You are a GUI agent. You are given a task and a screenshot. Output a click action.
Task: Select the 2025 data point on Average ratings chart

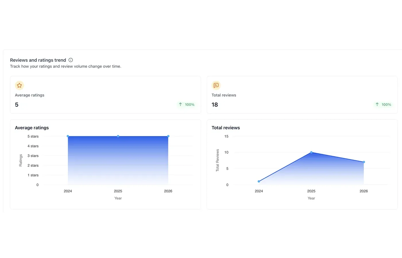(118, 136)
